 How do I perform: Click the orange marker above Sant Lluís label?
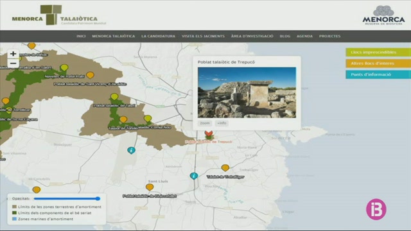(150, 187)
